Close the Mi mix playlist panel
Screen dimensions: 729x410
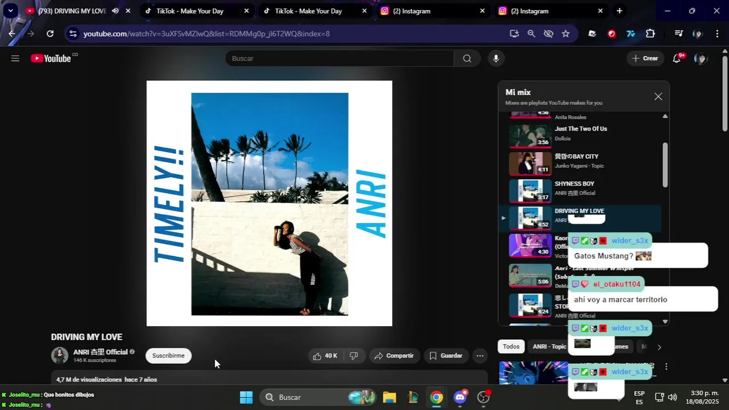[x=658, y=97]
